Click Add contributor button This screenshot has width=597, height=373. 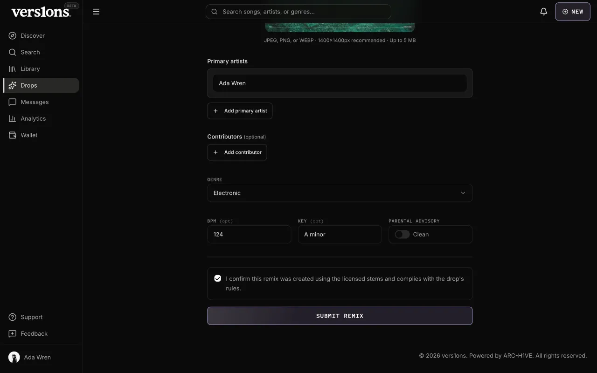pos(237,152)
